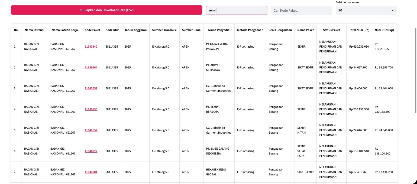
Task: Click the Nama Instansi column header
Action: point(34,30)
